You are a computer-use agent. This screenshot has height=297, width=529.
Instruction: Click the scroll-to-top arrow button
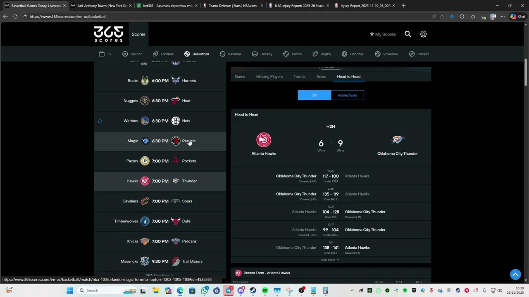click(515, 274)
